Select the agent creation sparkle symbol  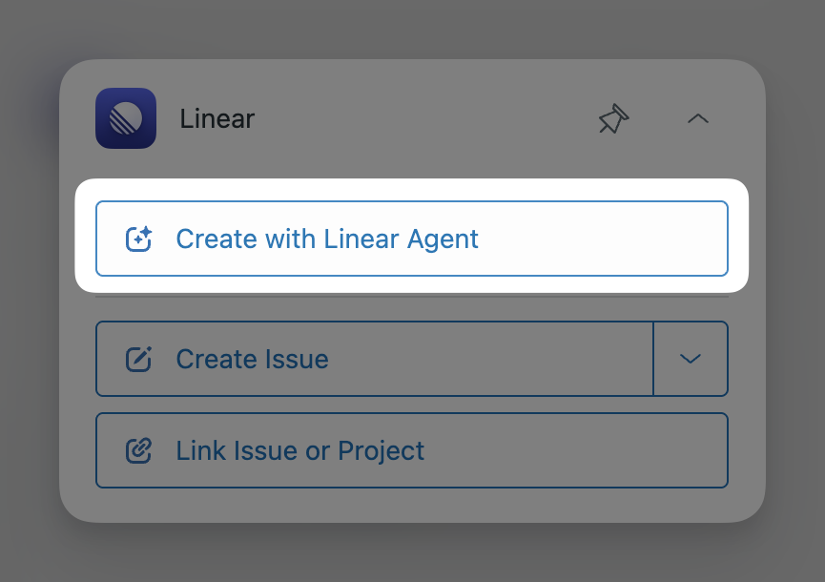pyautogui.click(x=139, y=239)
